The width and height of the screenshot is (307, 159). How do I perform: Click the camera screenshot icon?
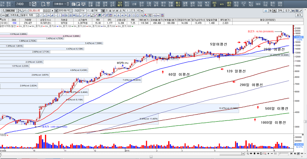73,4
